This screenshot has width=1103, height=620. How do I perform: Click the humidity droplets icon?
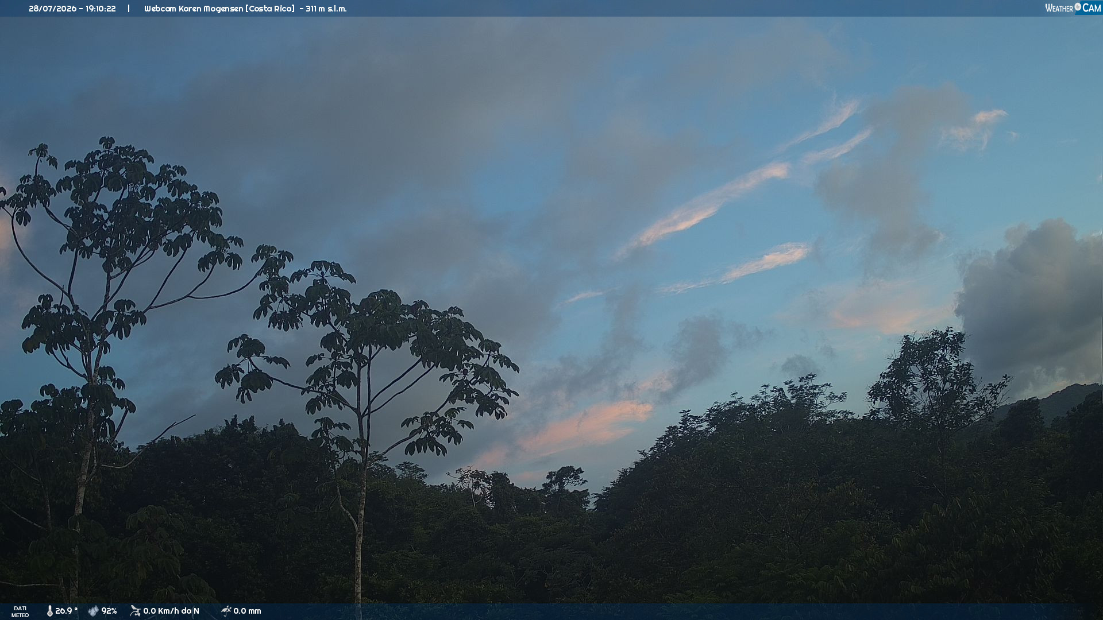pos(93,611)
